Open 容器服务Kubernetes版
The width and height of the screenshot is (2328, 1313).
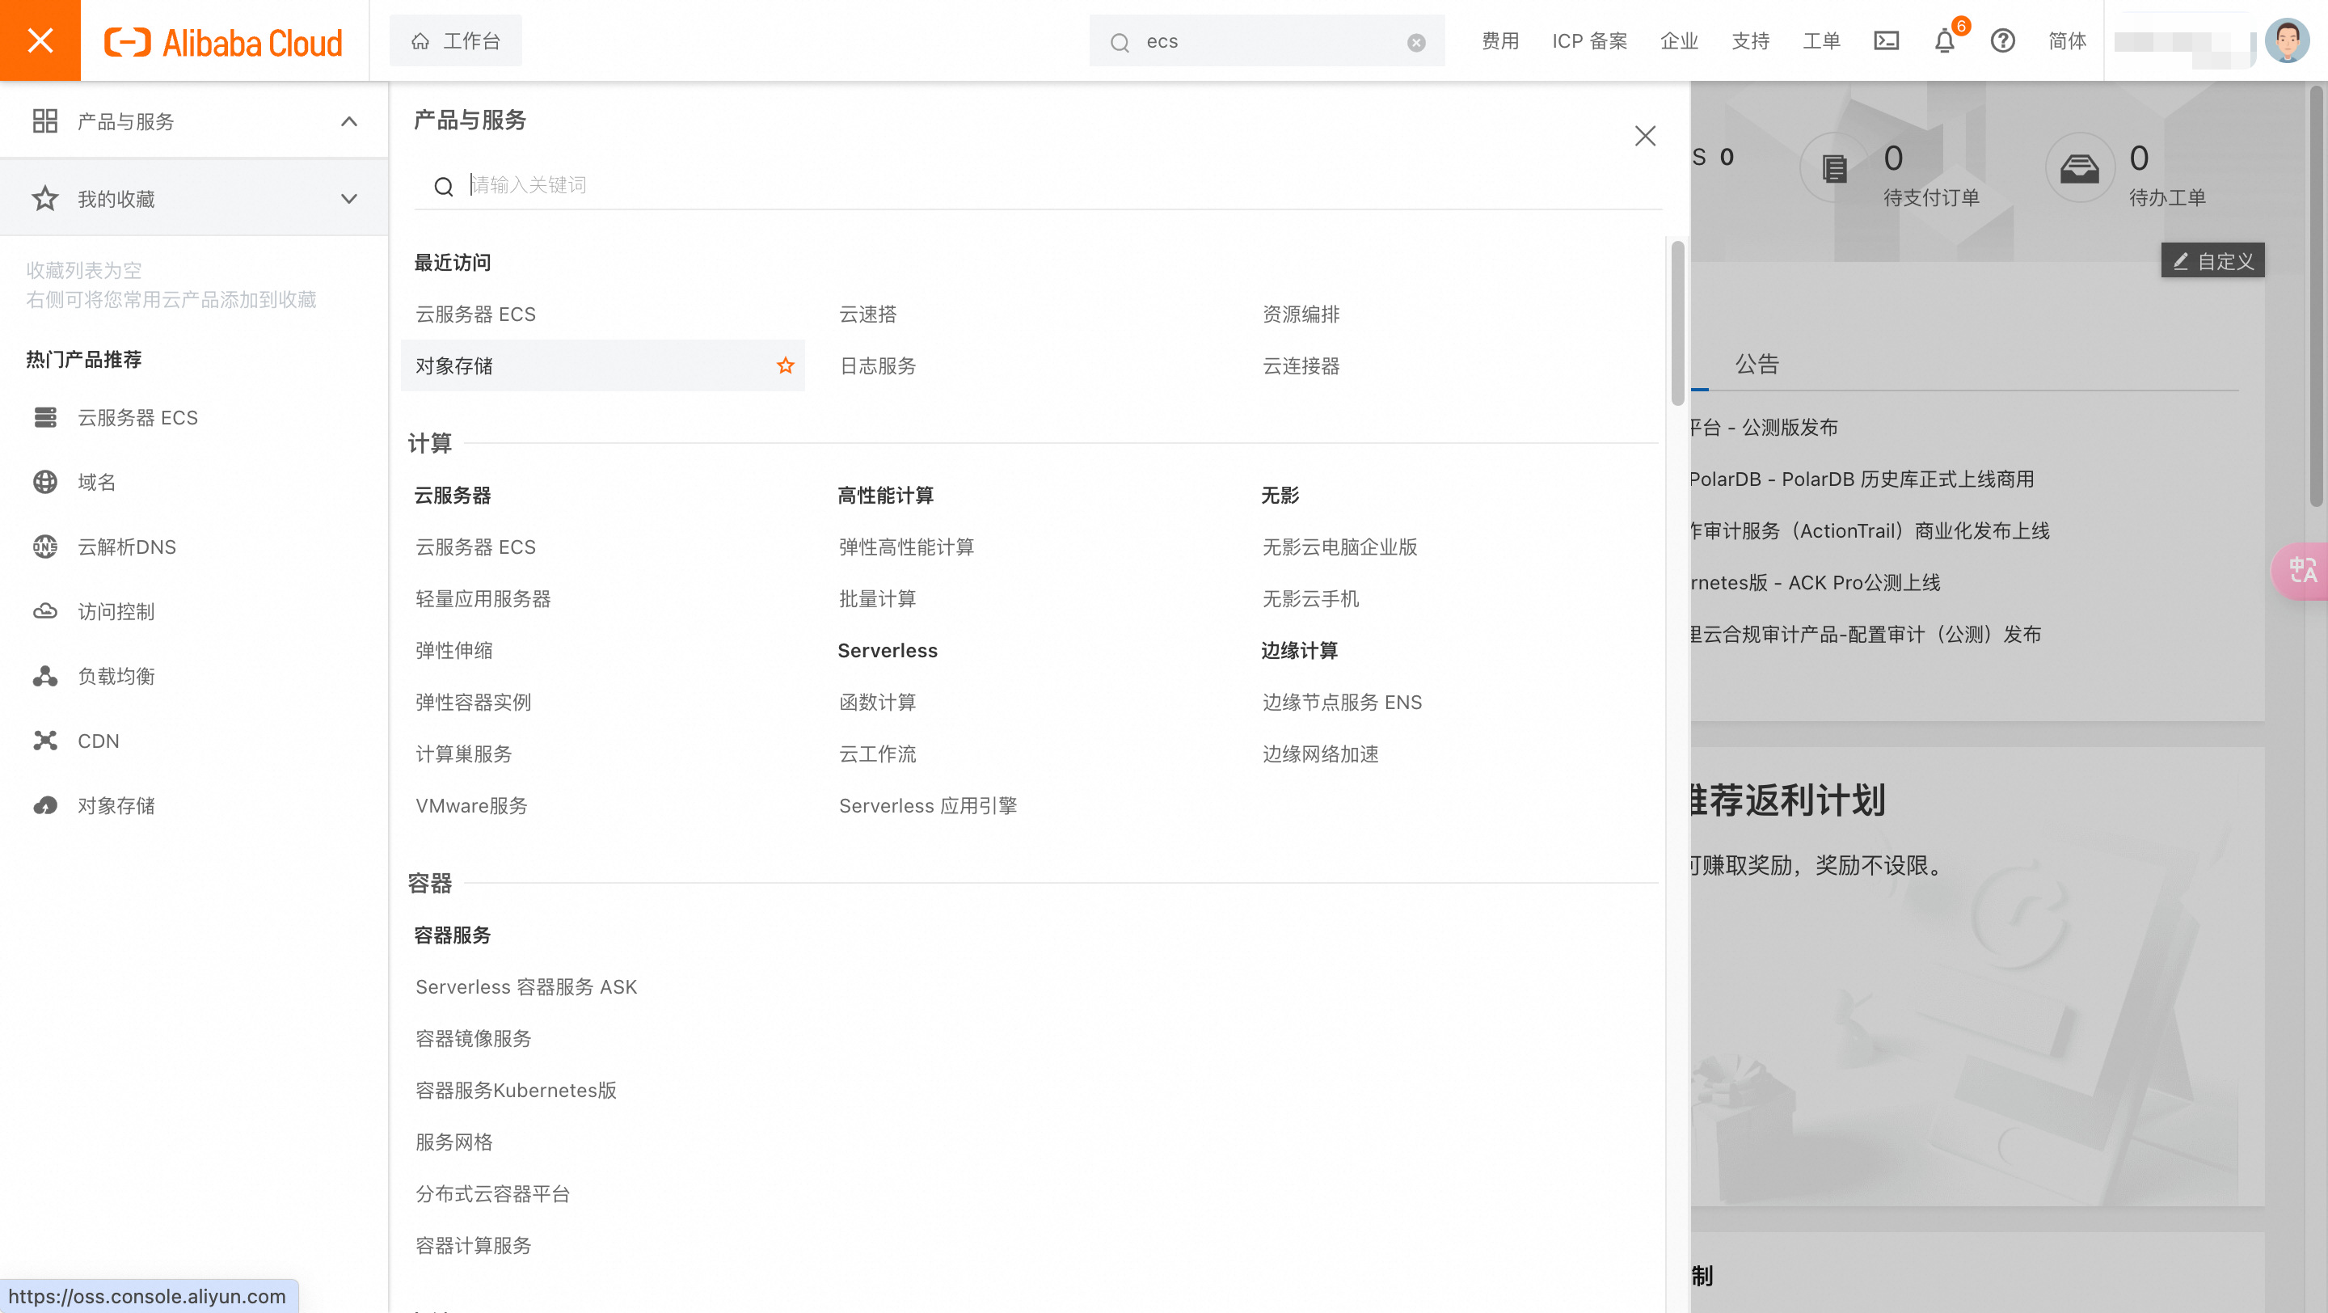point(516,1090)
